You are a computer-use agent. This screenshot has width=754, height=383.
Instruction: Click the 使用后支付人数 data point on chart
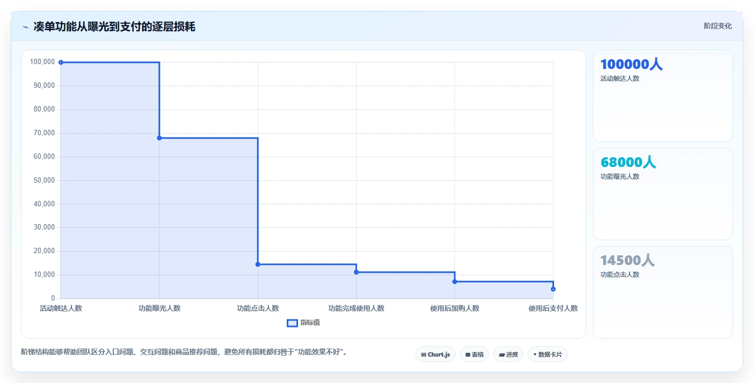click(x=553, y=289)
